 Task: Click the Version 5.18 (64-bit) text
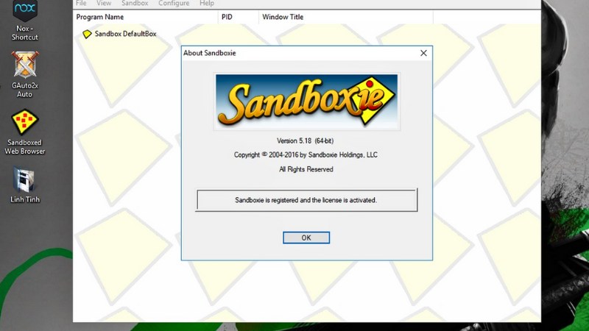pos(305,140)
